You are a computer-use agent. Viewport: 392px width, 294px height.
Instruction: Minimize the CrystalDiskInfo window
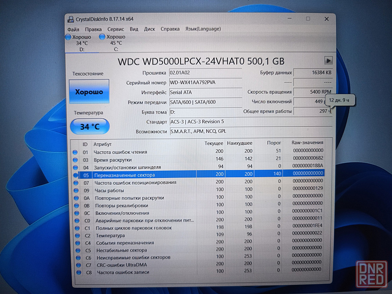tap(290, 18)
